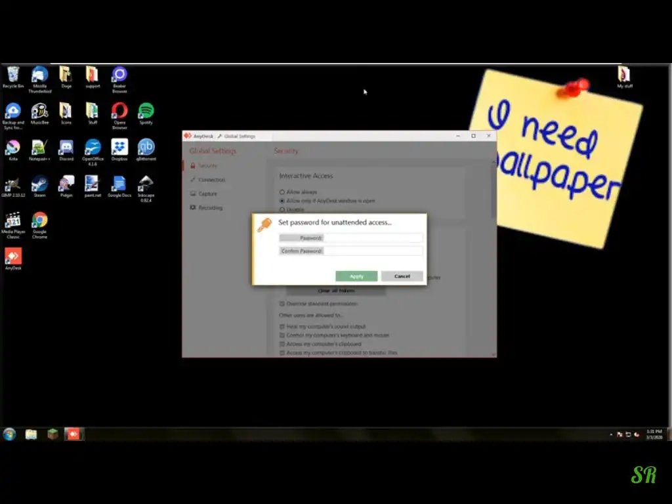Launch Discord desktop shortcut
672x504 pixels.
66,150
